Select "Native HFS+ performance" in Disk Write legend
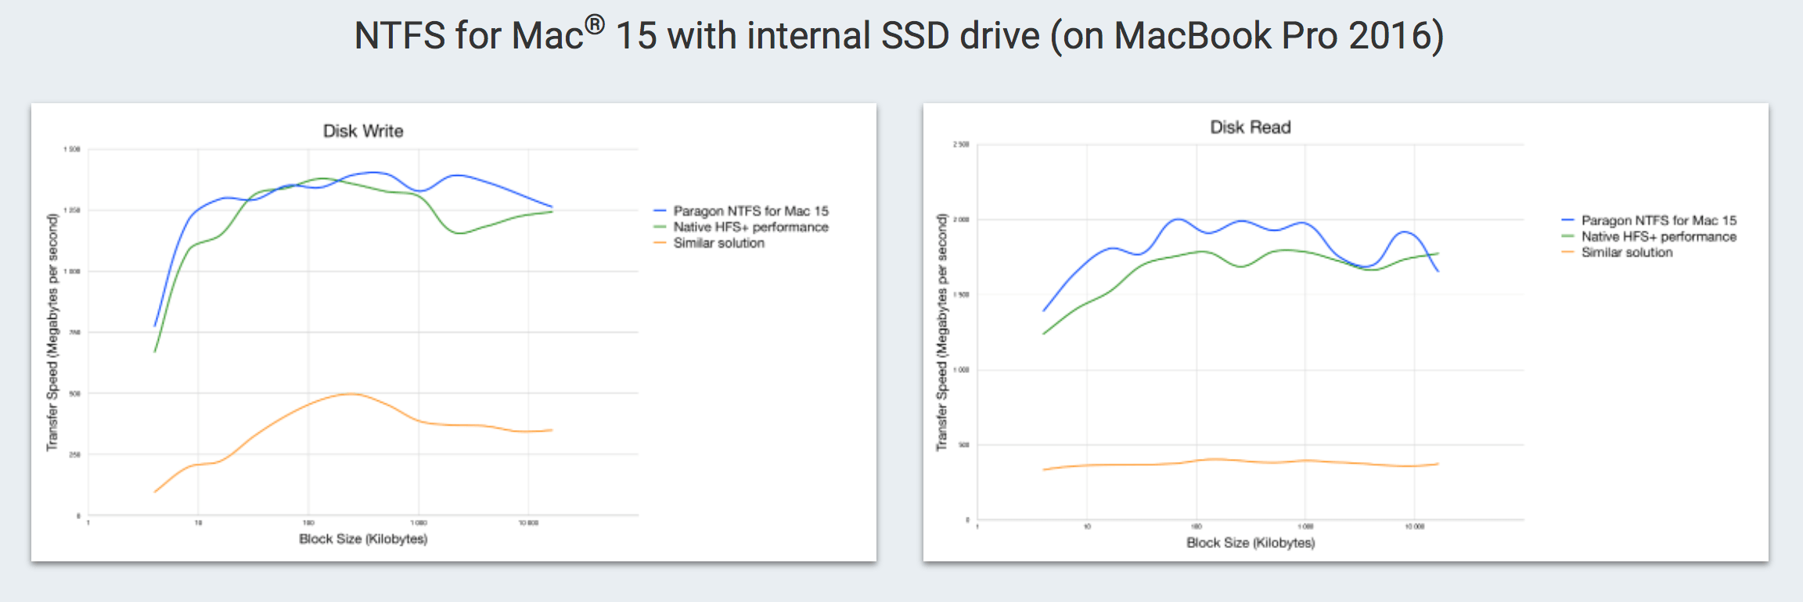This screenshot has height=602, width=1803. 750,227
